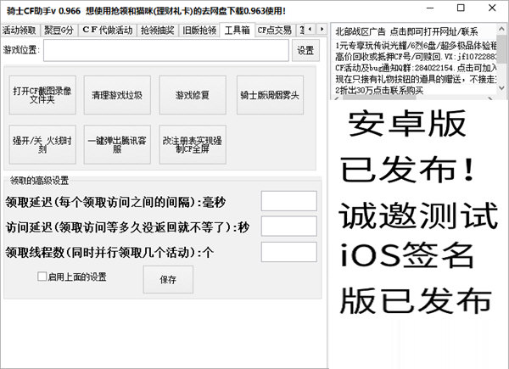The image size is (509, 369).
Task: Open the 2折出30万点击联系购买 ad line
Action: click(x=379, y=90)
